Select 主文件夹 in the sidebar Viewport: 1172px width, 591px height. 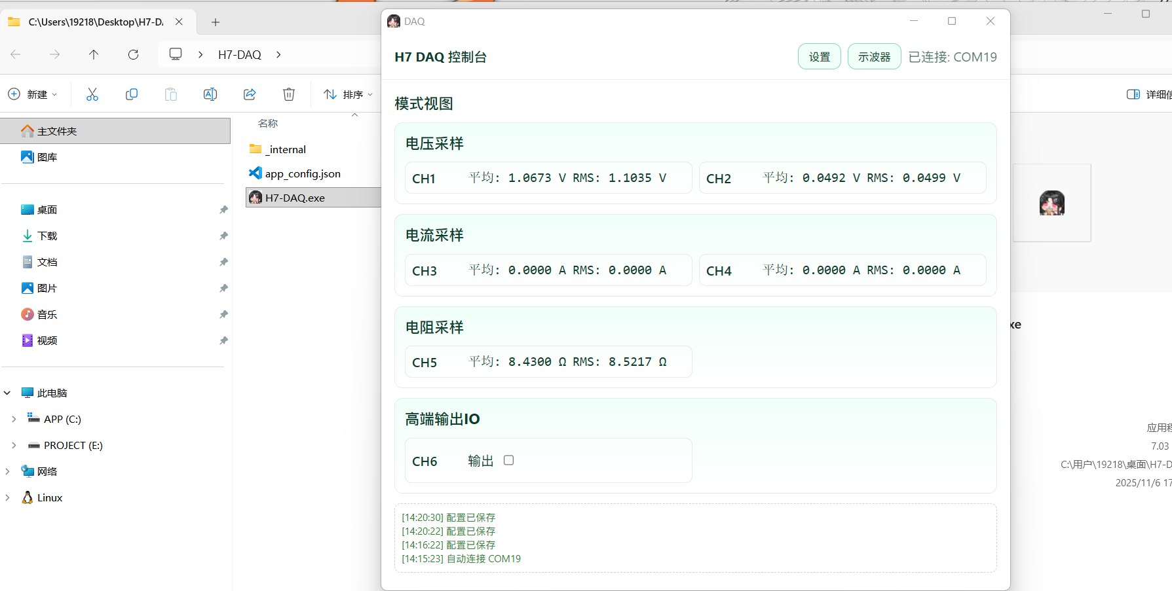(57, 131)
